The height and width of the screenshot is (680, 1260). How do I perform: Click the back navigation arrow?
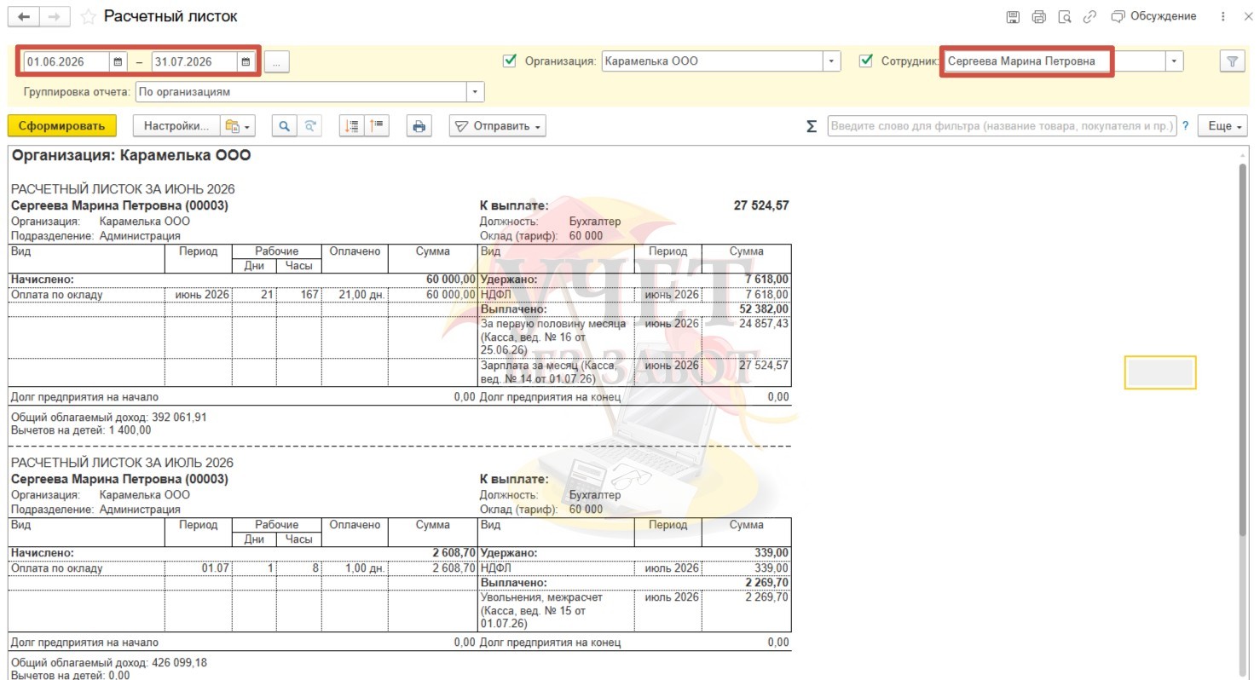pos(23,17)
